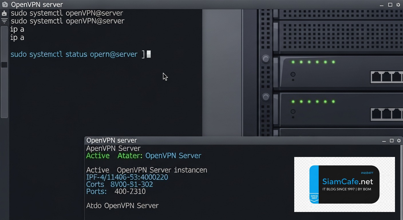Select the top OpenVPN server window title

[37, 4]
